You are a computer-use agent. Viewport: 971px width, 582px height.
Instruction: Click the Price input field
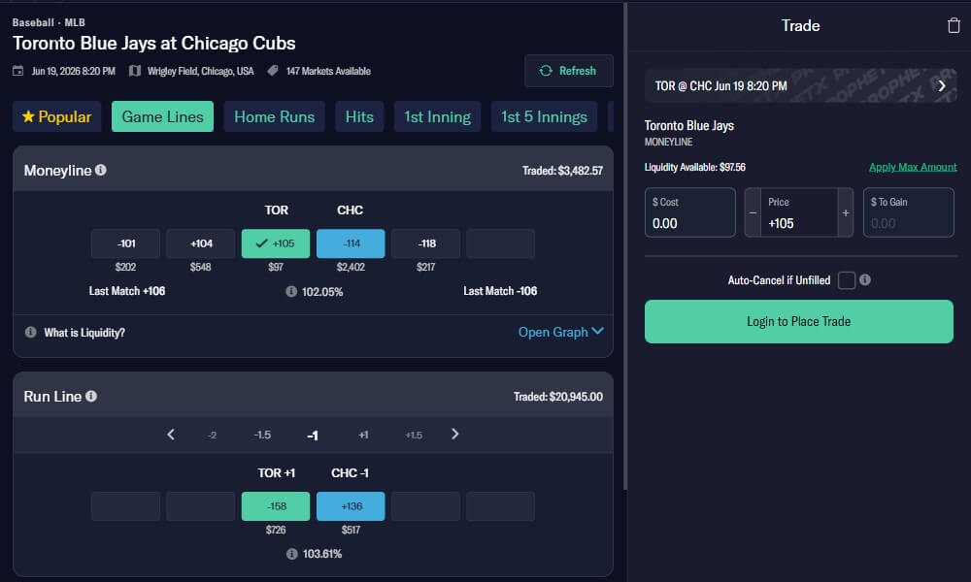[x=799, y=212]
